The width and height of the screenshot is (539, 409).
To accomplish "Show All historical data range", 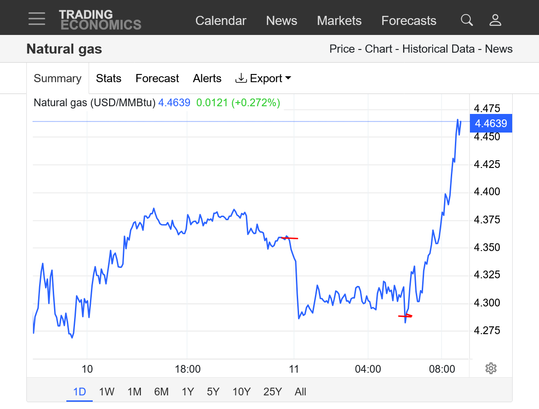I will point(300,392).
